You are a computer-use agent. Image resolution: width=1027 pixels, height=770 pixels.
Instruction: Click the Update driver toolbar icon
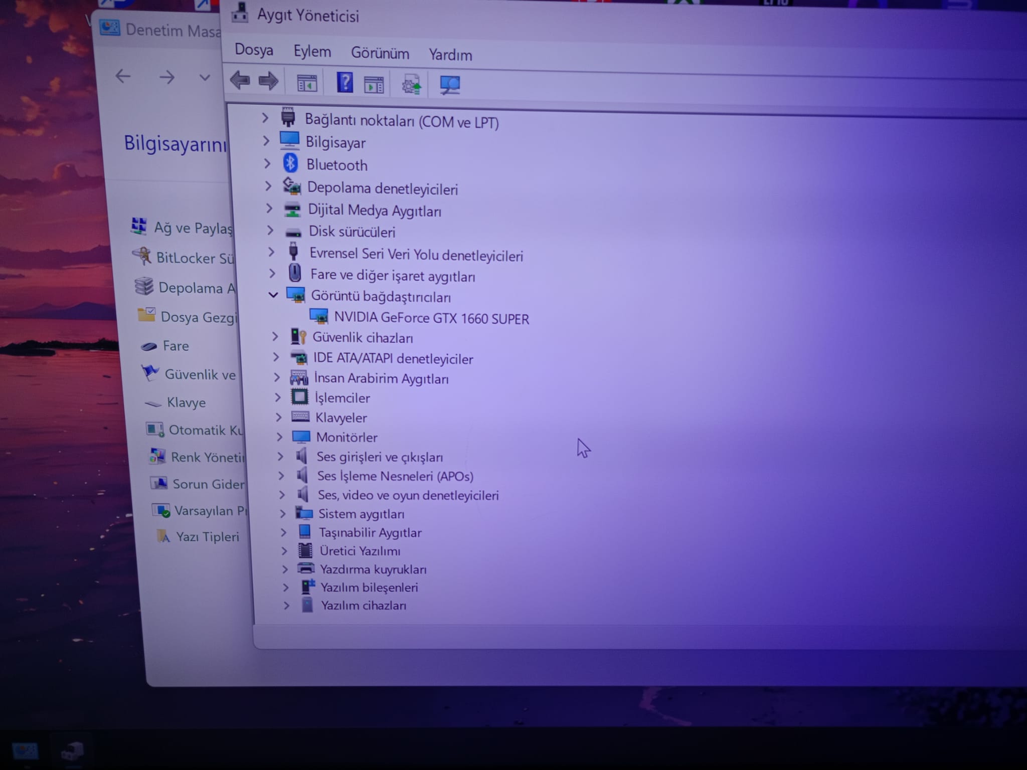412,85
